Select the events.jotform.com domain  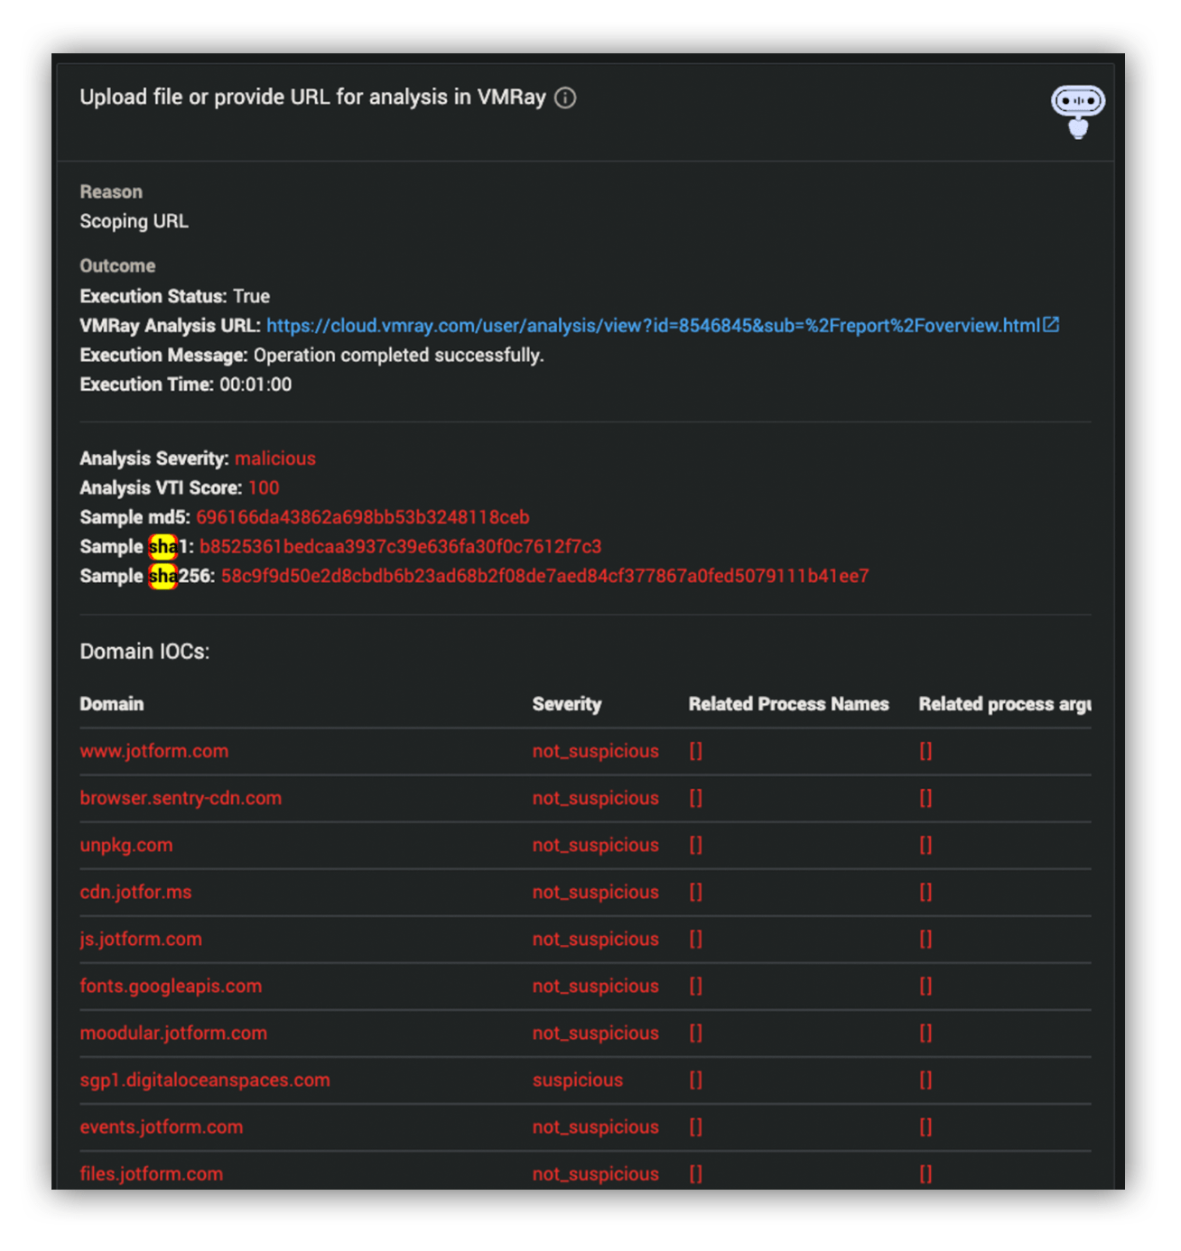(162, 1126)
